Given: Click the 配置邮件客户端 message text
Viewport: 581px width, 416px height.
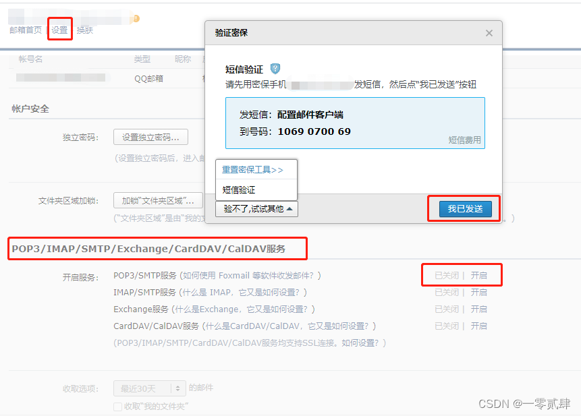Looking at the screenshot, I should [x=310, y=115].
